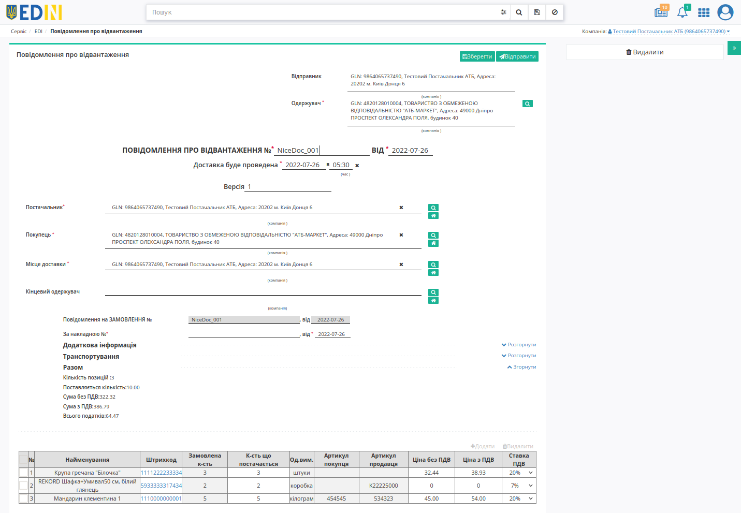
Task: Click unit cell кілограм in the table
Action: point(302,499)
